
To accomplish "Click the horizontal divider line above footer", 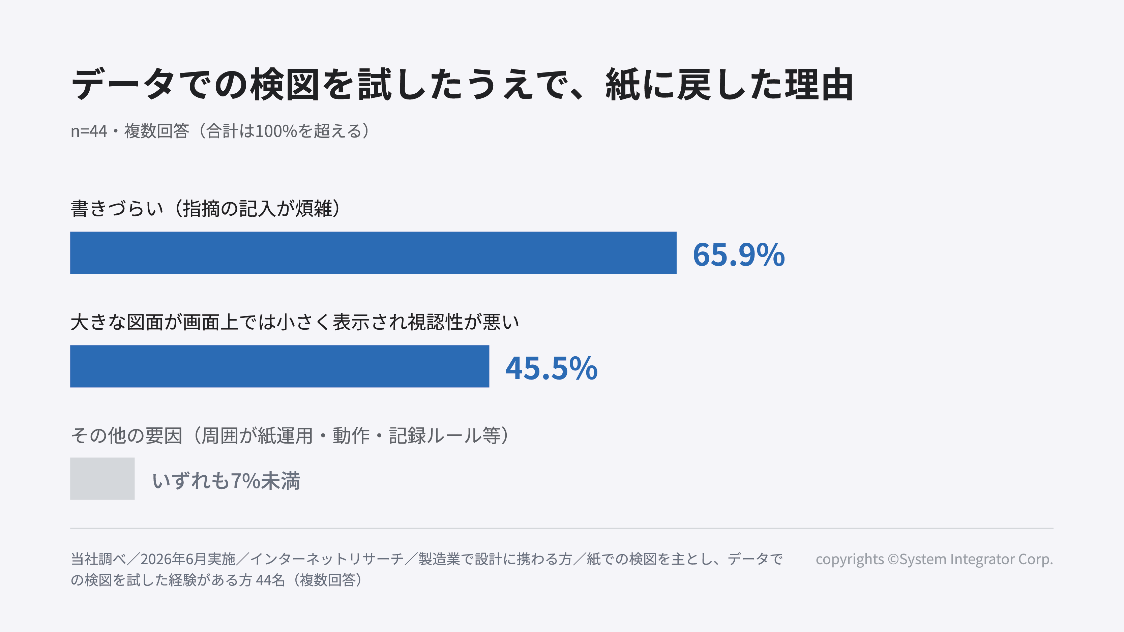I will pyautogui.click(x=562, y=528).
